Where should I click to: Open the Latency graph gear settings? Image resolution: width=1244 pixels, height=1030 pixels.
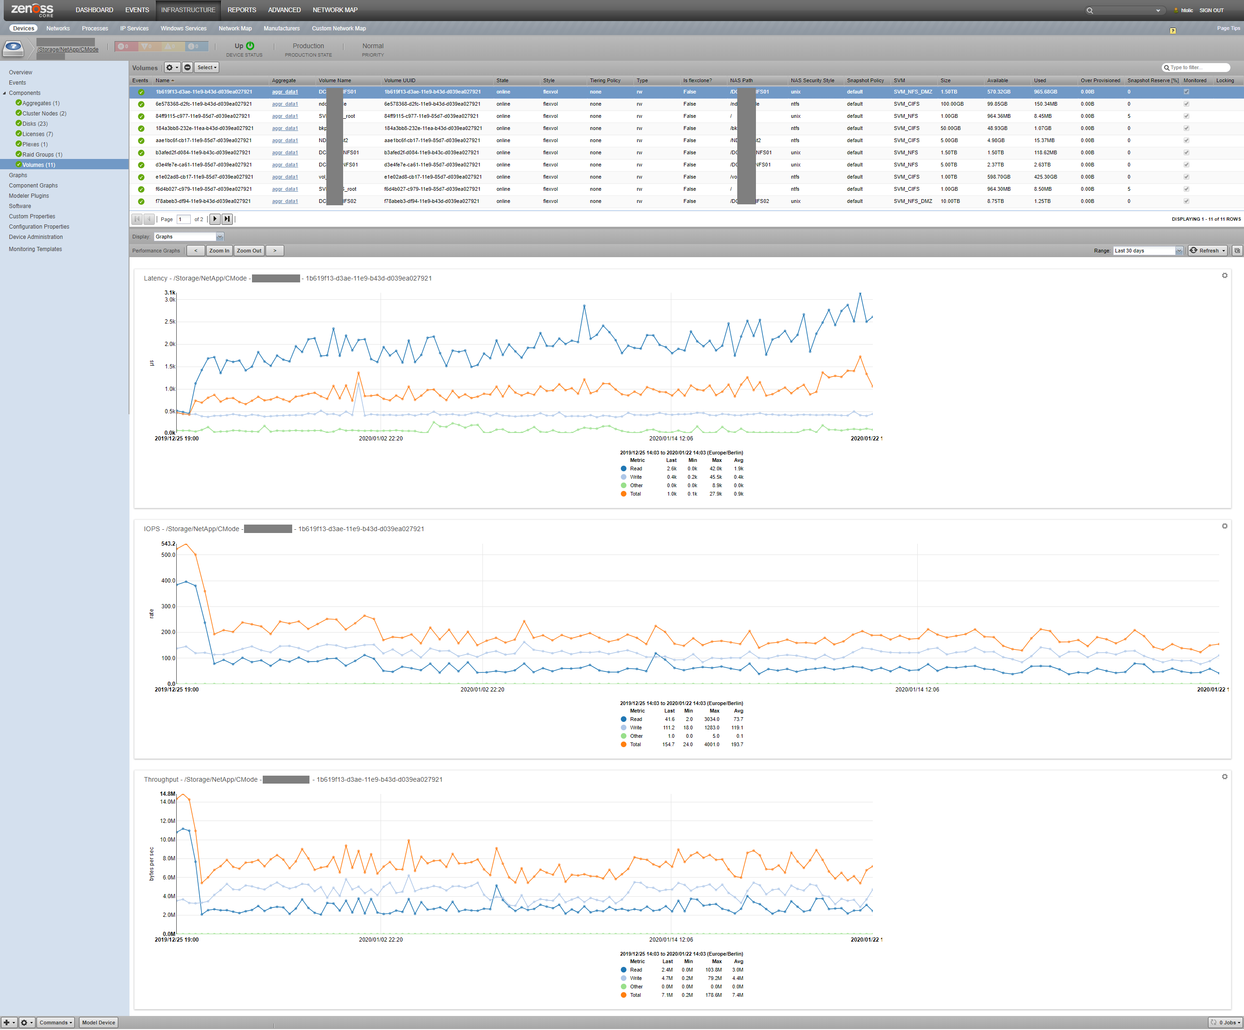pyautogui.click(x=1224, y=275)
